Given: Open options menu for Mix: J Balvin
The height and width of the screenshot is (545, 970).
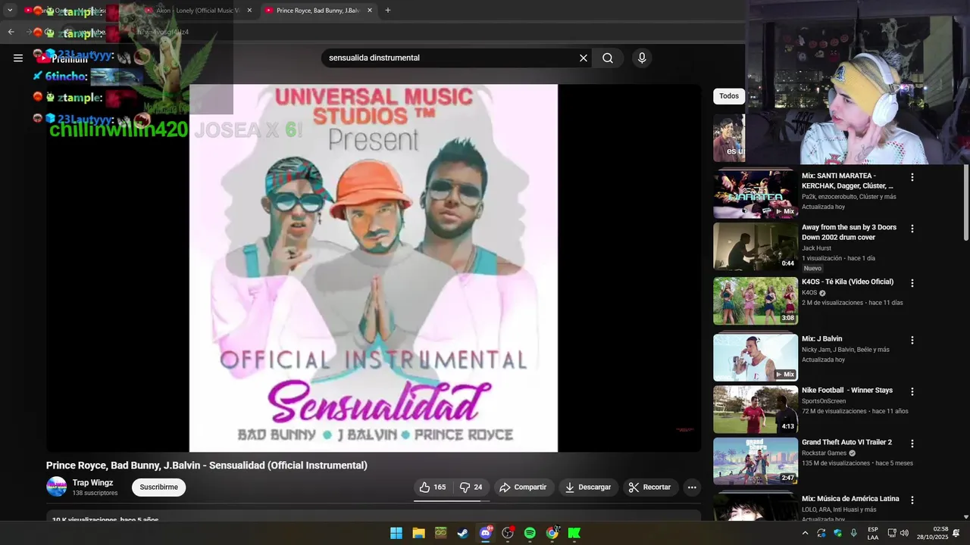Looking at the screenshot, I should pos(912,341).
